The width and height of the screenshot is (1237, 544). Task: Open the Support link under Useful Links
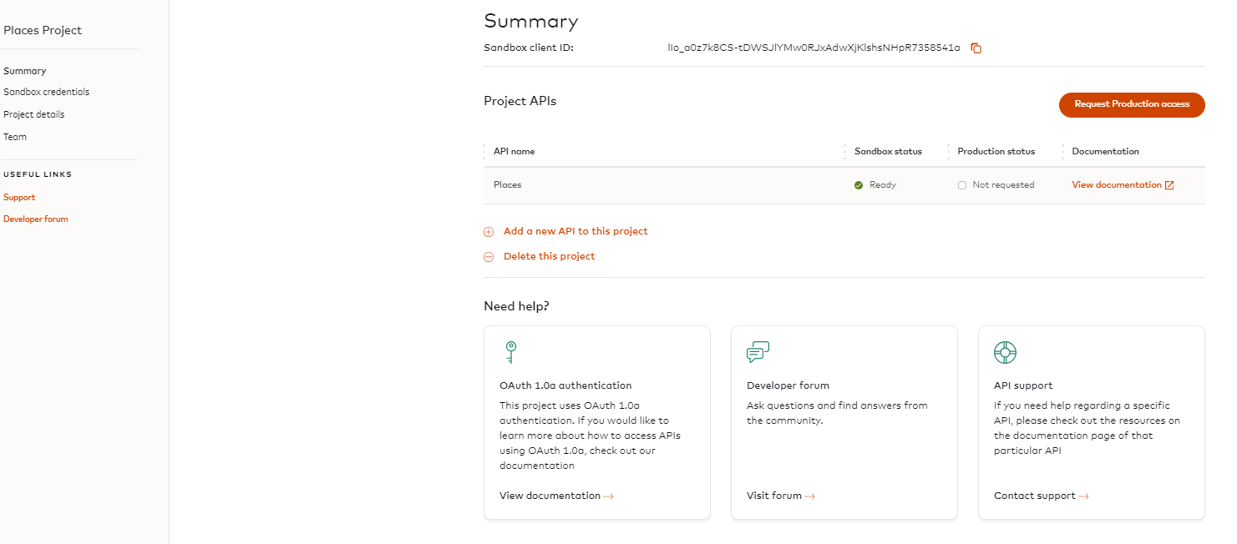pos(19,198)
